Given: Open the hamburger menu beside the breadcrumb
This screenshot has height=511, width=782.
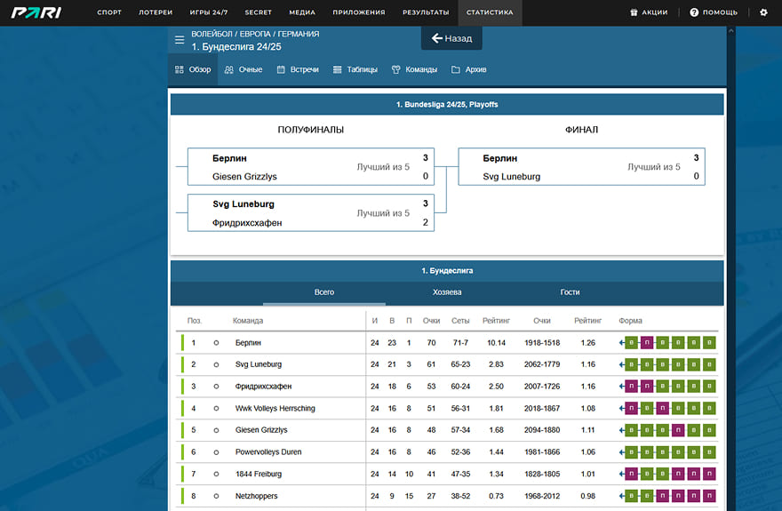Looking at the screenshot, I should (x=180, y=40).
